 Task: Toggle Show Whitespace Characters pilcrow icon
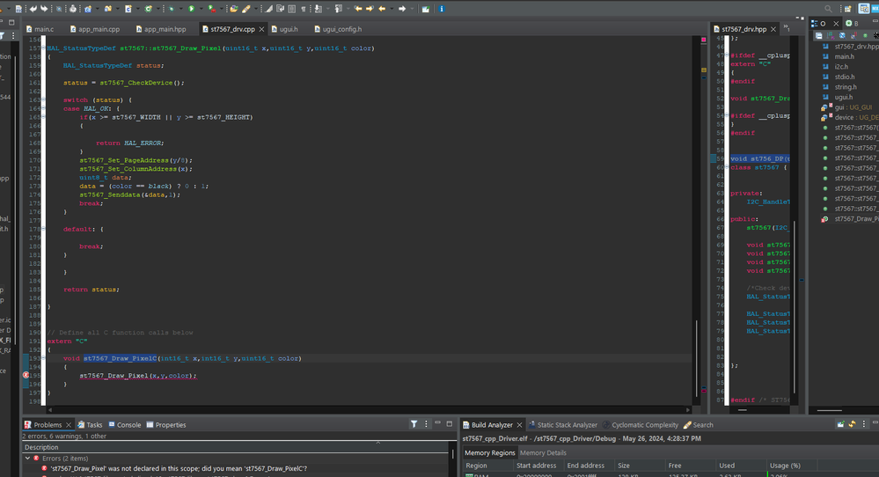pyautogui.click(x=304, y=9)
